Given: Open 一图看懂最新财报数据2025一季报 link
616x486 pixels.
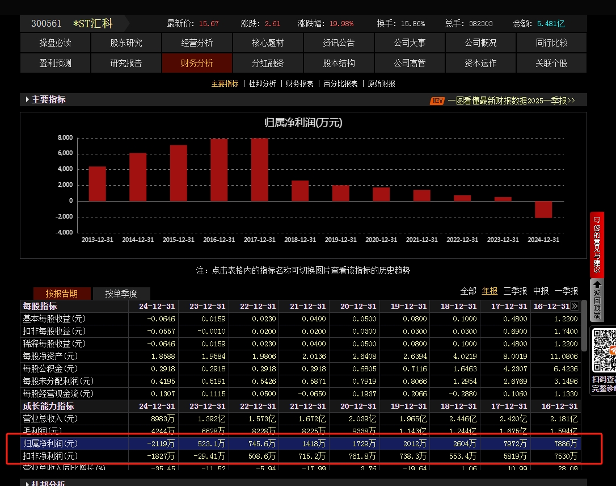Looking at the screenshot, I should coord(511,100).
